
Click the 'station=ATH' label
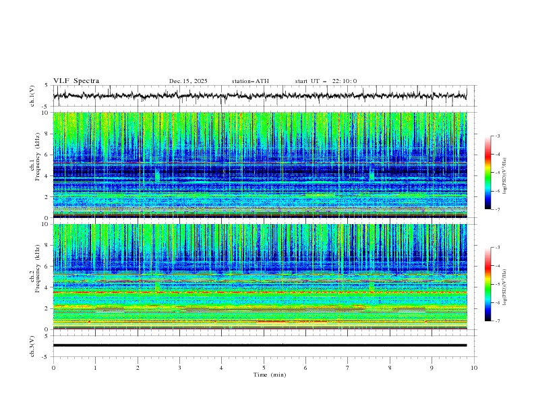point(250,81)
